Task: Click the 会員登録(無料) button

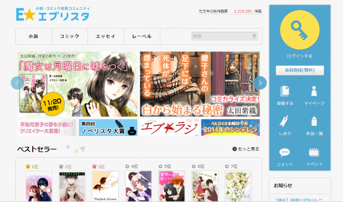Action: (300, 70)
